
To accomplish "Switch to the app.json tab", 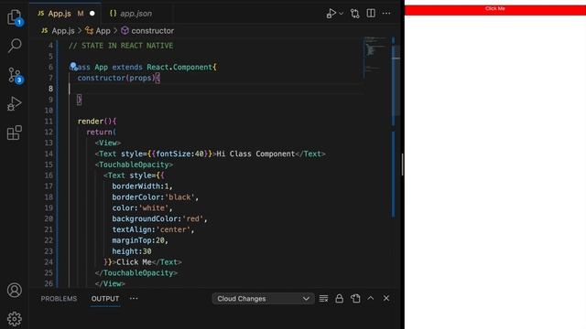I will (x=131, y=14).
